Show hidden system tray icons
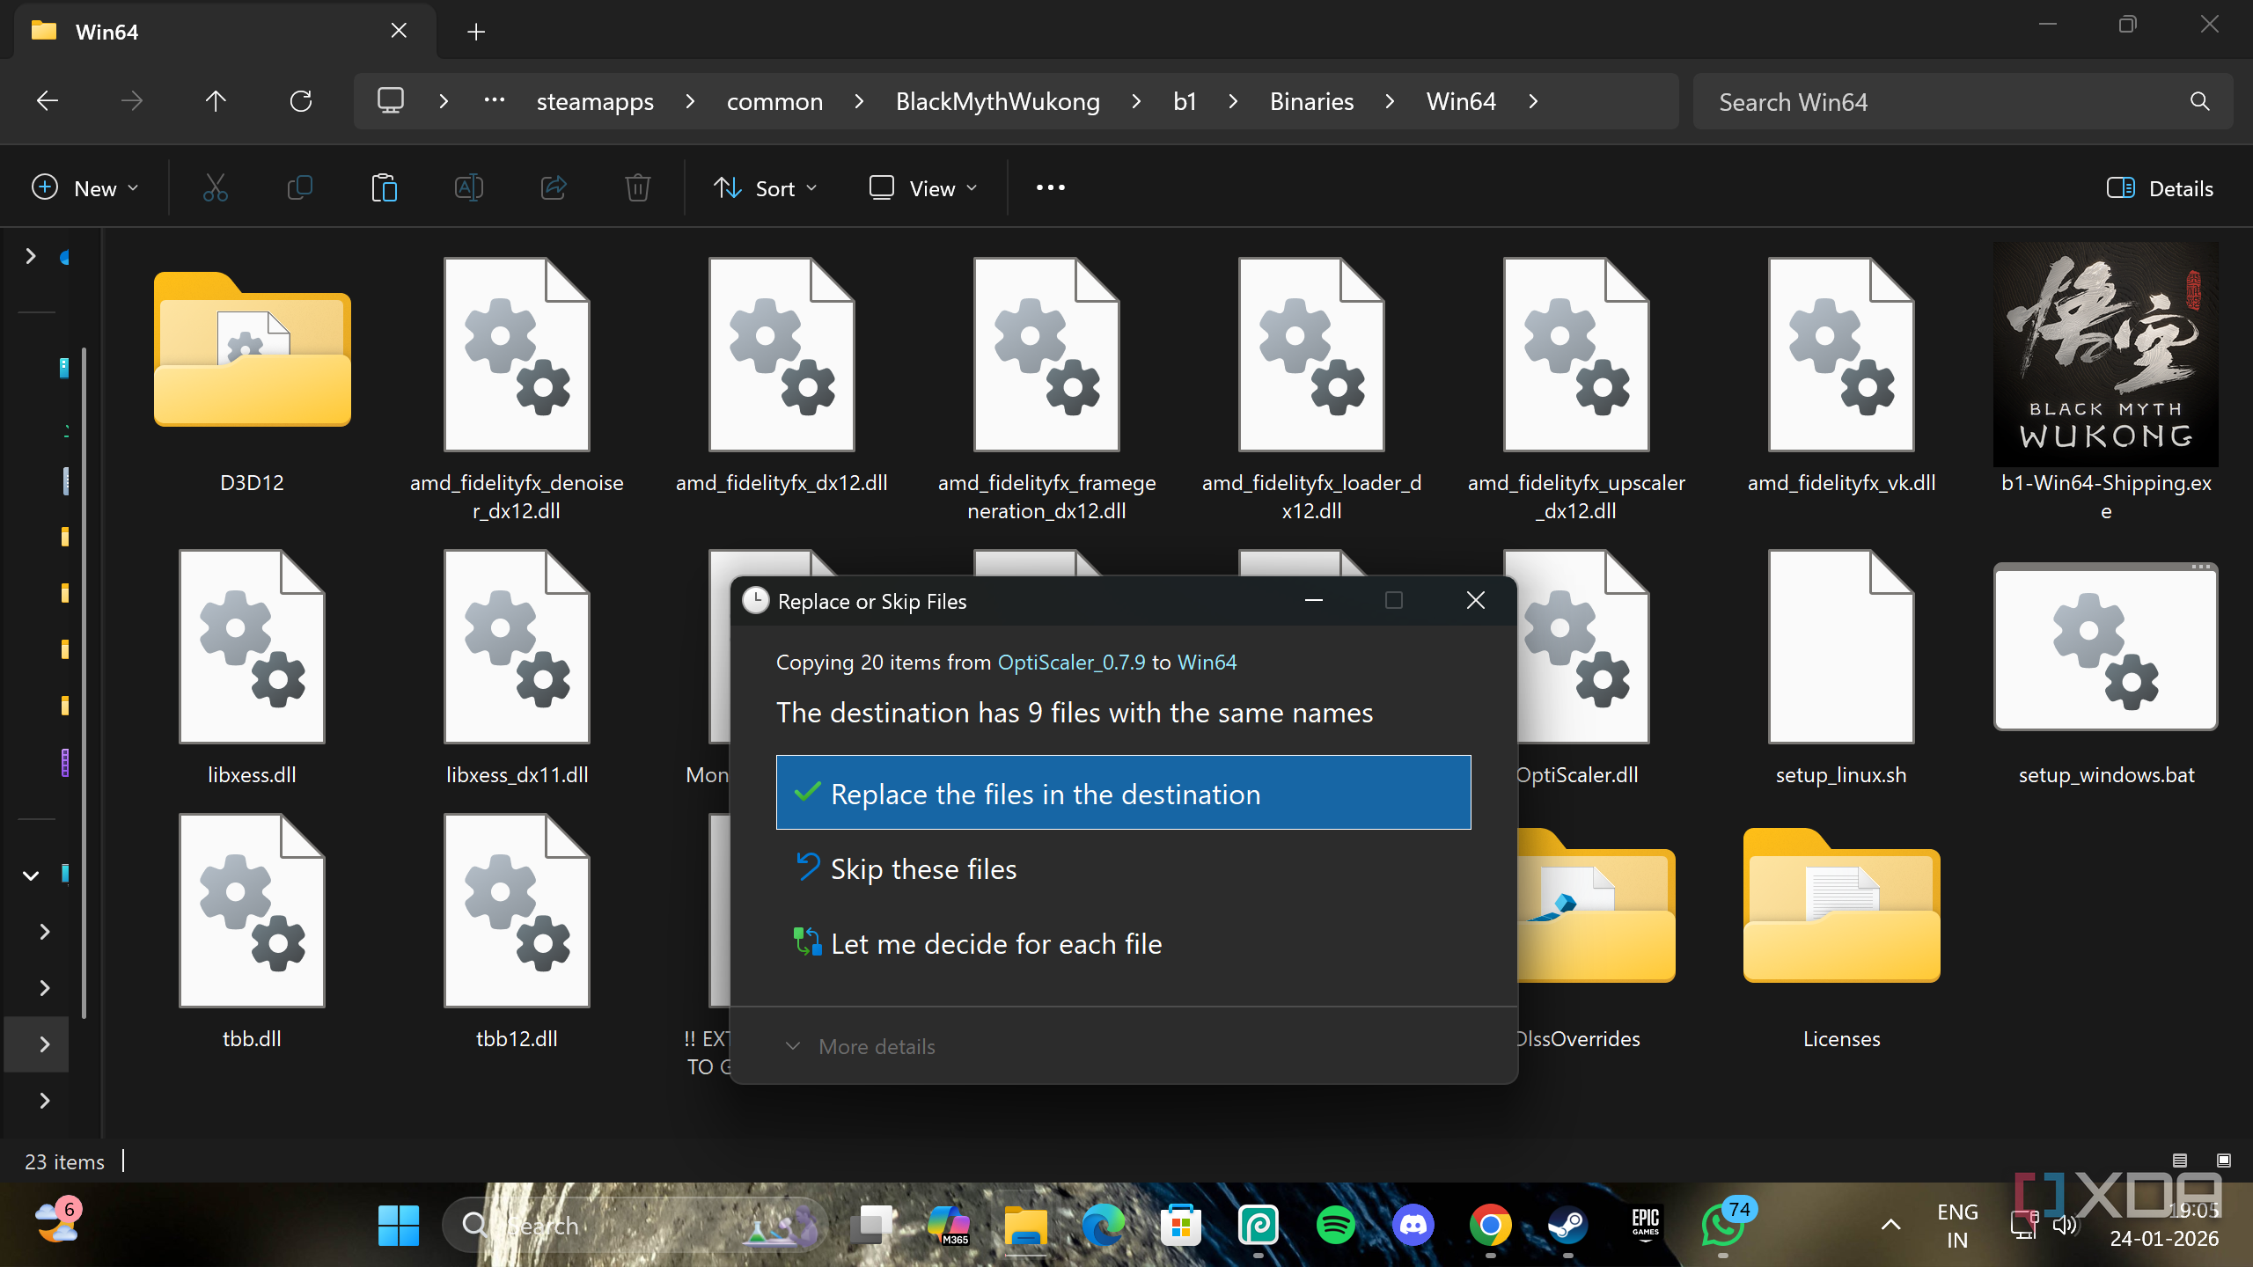Screen dimensions: 2253x1267 point(1890,1225)
